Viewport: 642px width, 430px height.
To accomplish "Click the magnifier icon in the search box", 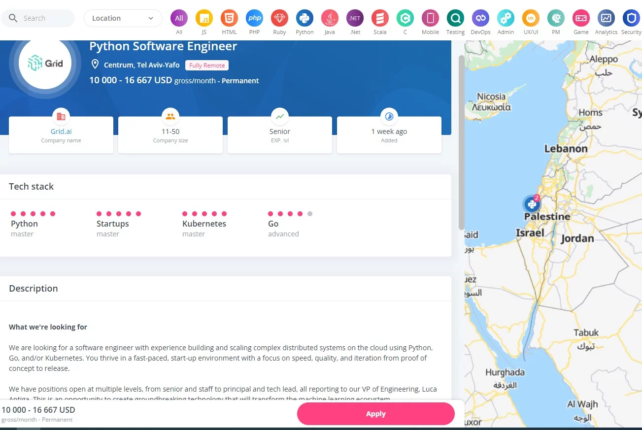I will point(13,18).
